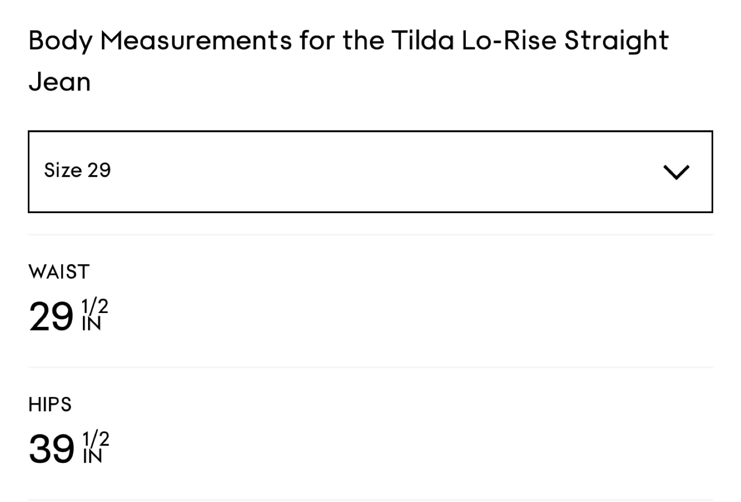Image resolution: width=741 pixels, height=502 pixels.
Task: Click the 1/2 fraction beside waist value
Action: coord(95,306)
